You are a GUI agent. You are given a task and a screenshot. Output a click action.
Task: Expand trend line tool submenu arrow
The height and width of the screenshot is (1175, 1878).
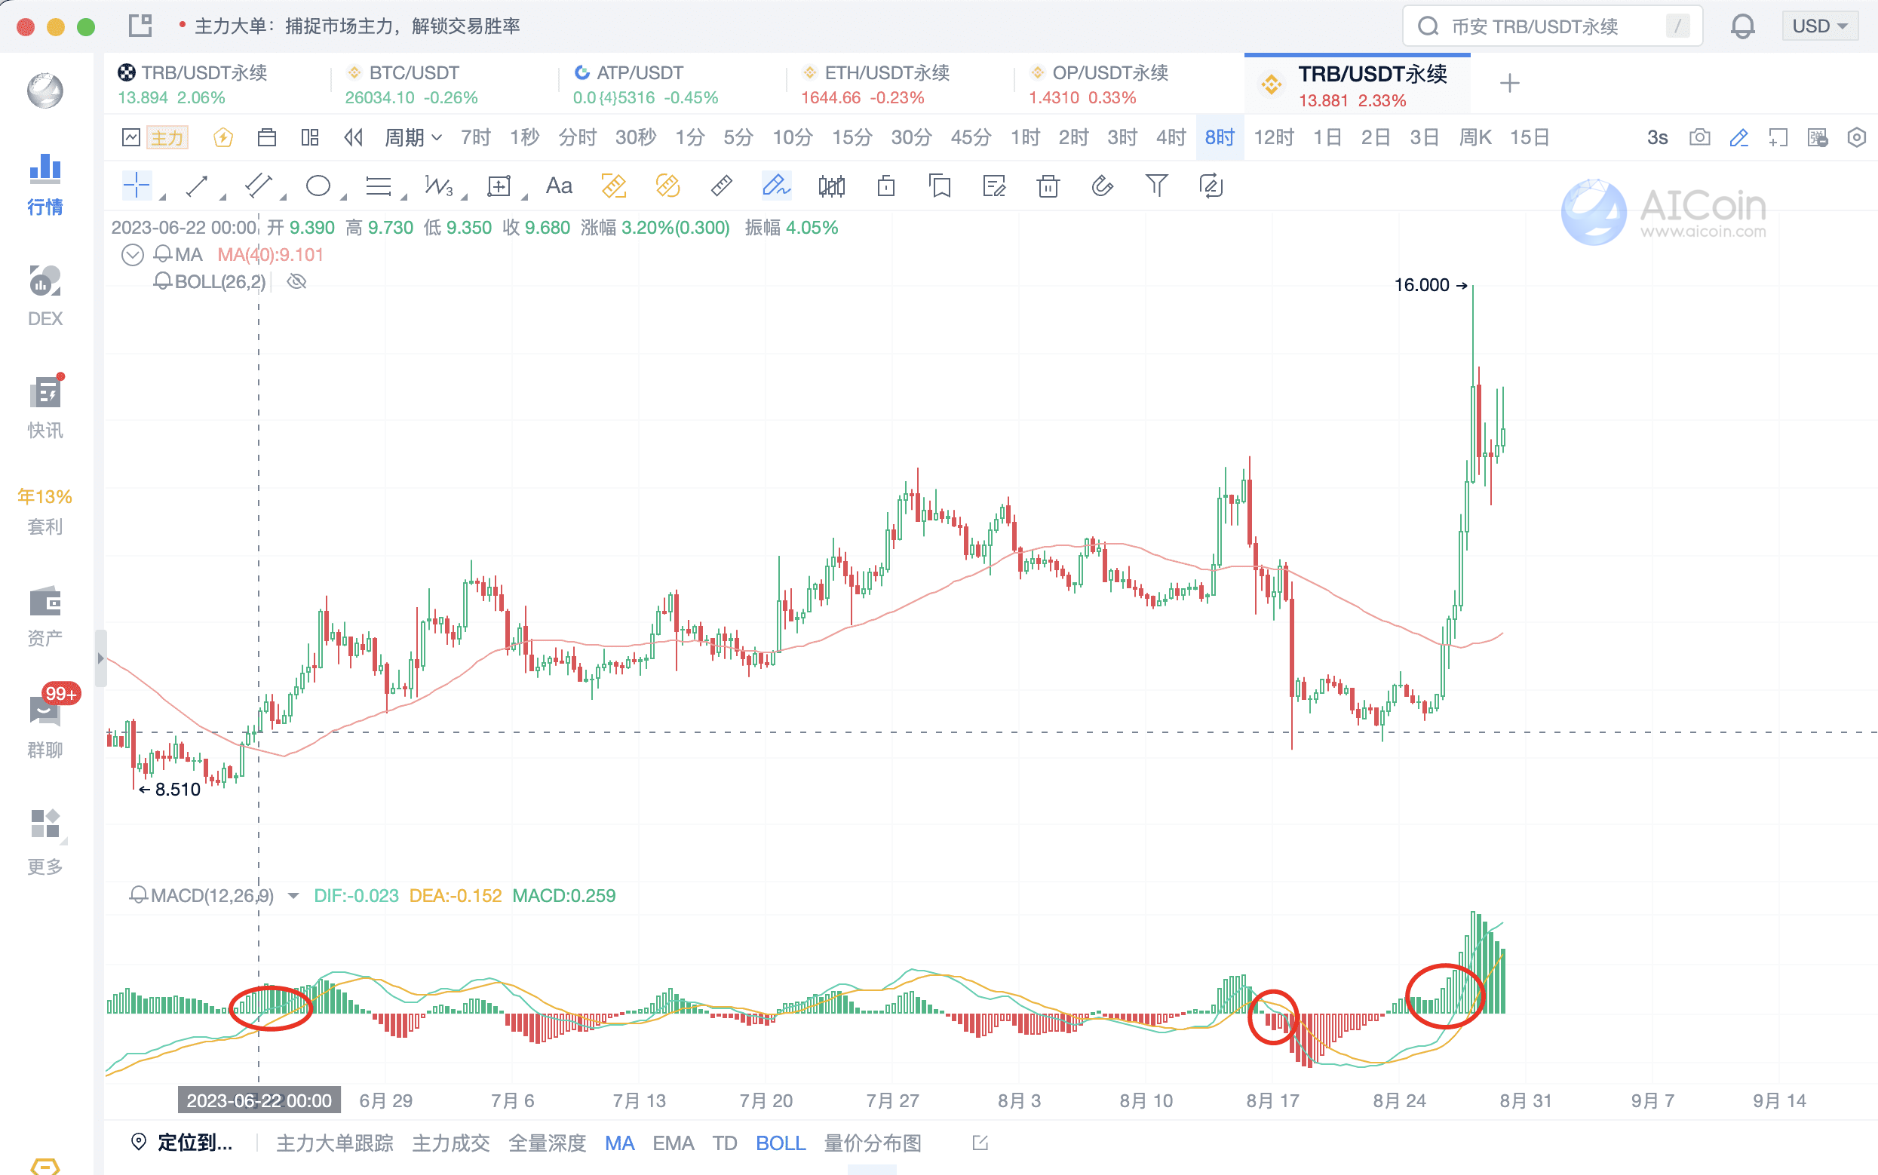click(222, 198)
